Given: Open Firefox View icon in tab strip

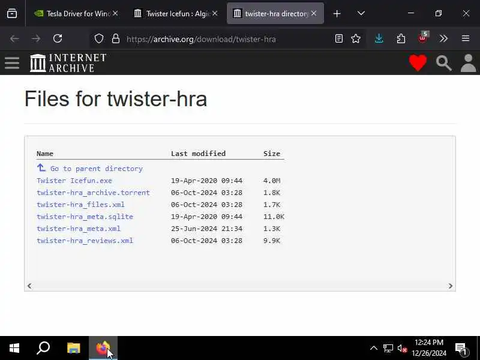Looking at the screenshot, I should pyautogui.click(x=12, y=13).
